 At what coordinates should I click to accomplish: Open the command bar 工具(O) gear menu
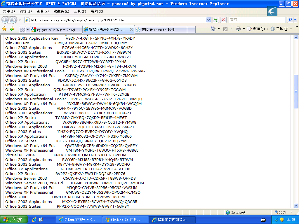click(x=281, y=29)
